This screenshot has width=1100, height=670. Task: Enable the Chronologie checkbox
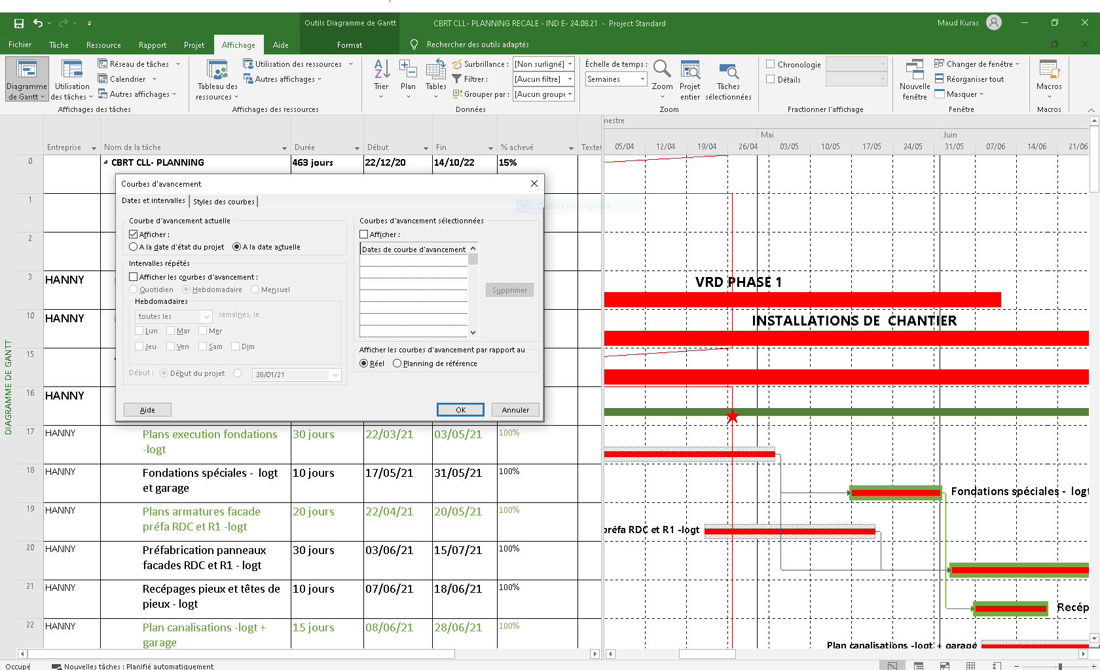pos(771,64)
